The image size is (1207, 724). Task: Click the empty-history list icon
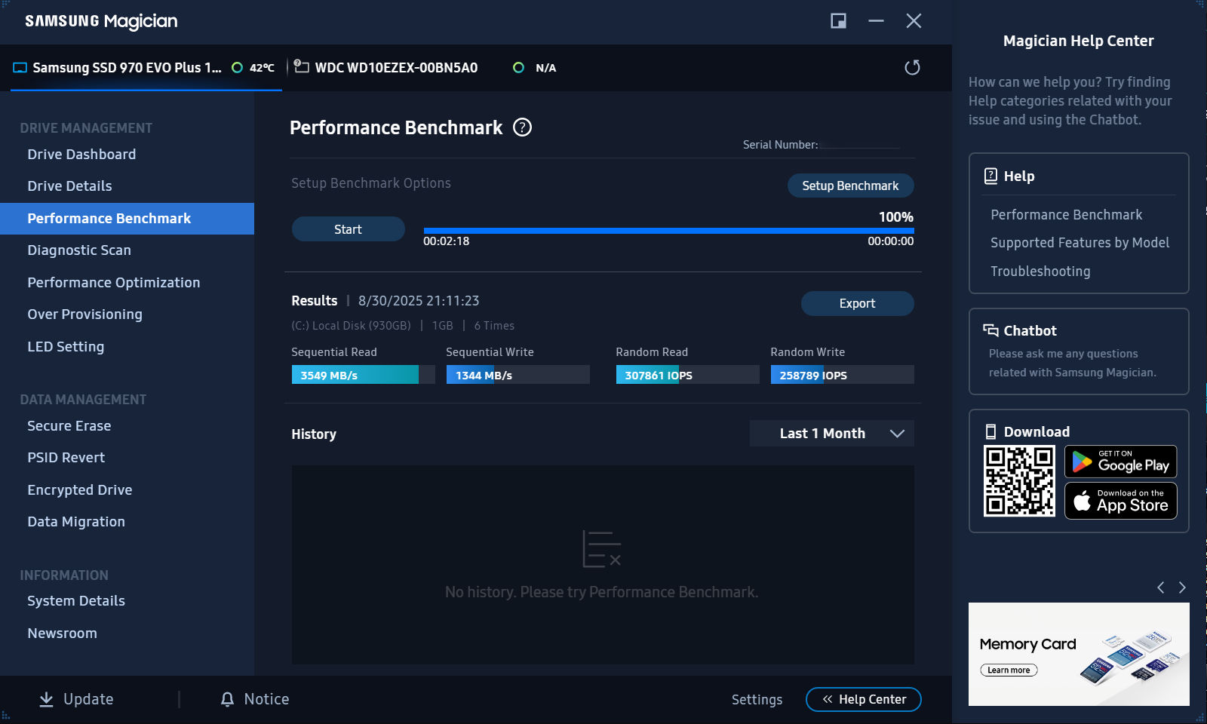(601, 549)
